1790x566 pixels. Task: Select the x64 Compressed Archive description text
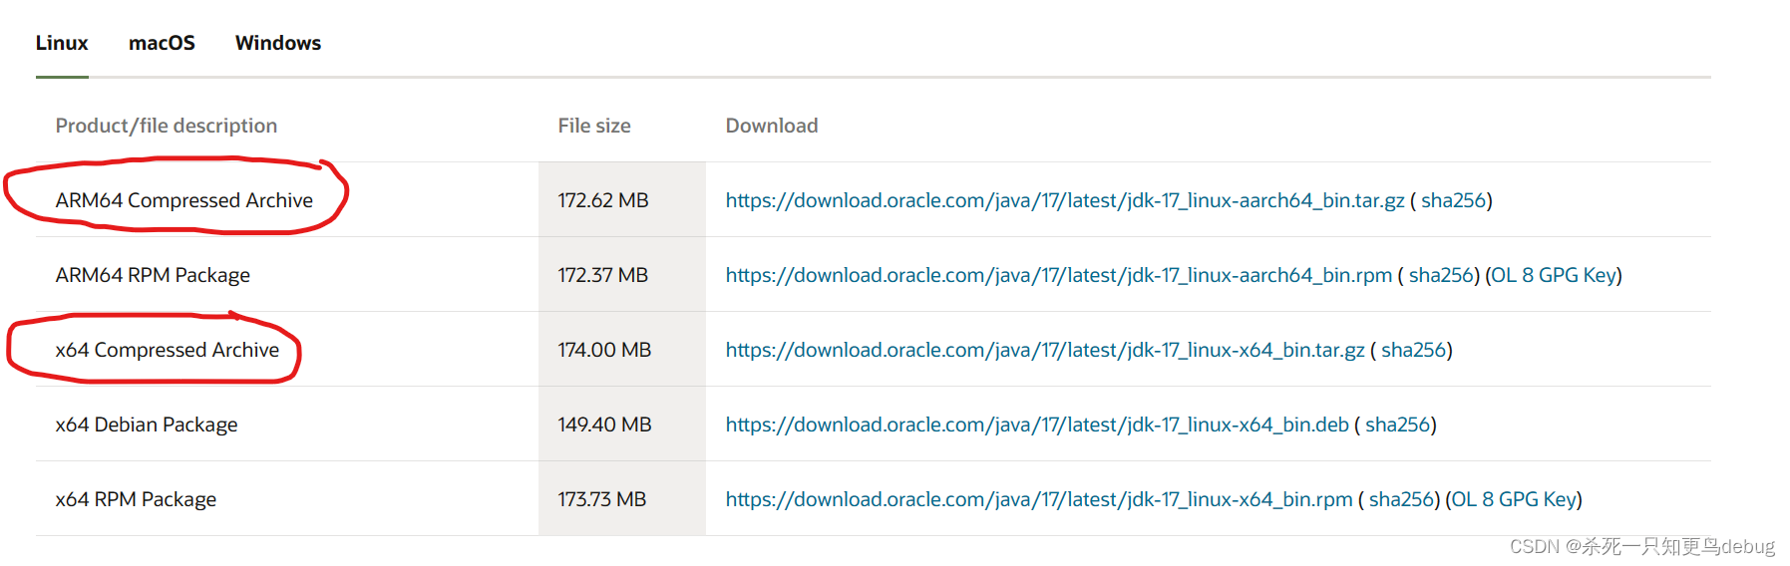point(168,350)
